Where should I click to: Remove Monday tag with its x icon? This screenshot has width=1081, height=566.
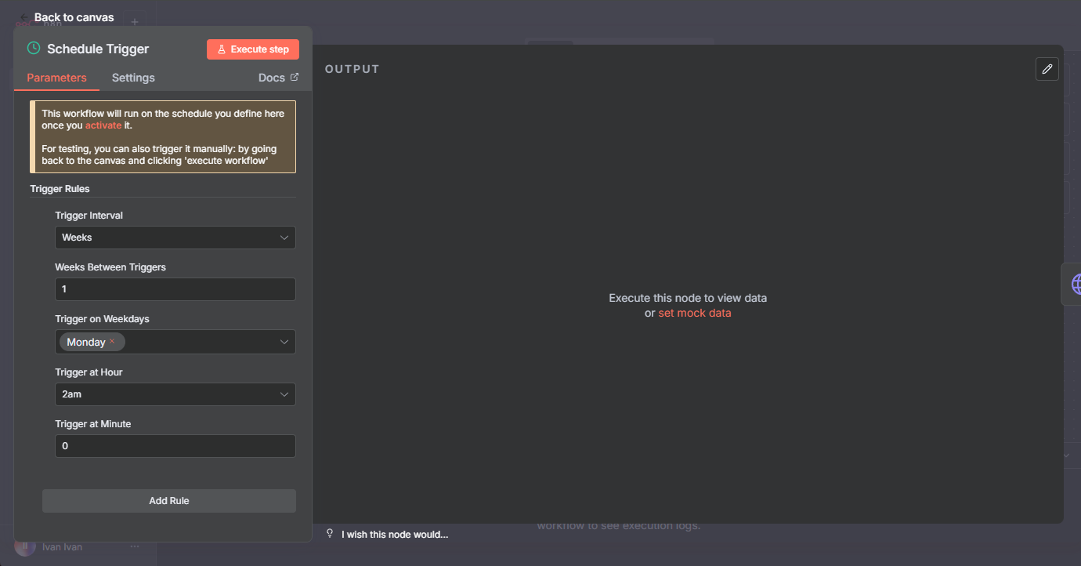coord(112,342)
